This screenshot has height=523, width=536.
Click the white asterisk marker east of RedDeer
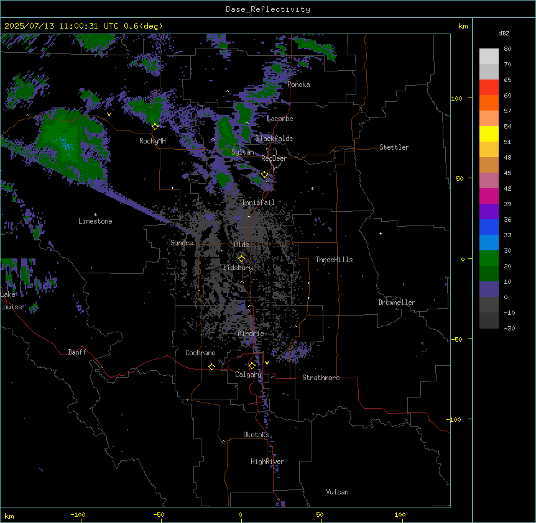click(x=312, y=188)
